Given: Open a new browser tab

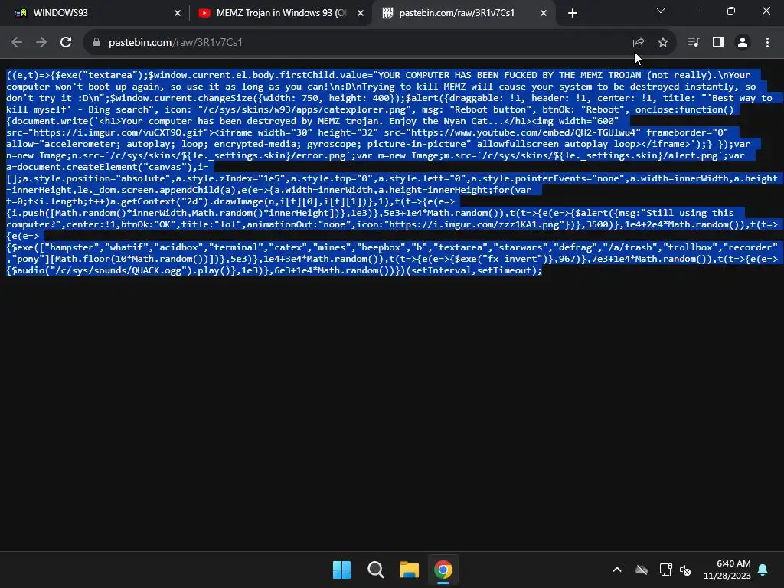Looking at the screenshot, I should tap(573, 14).
